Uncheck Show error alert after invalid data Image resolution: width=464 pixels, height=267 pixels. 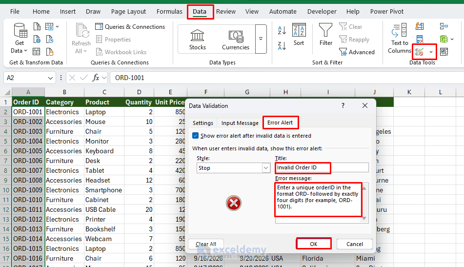click(x=195, y=136)
